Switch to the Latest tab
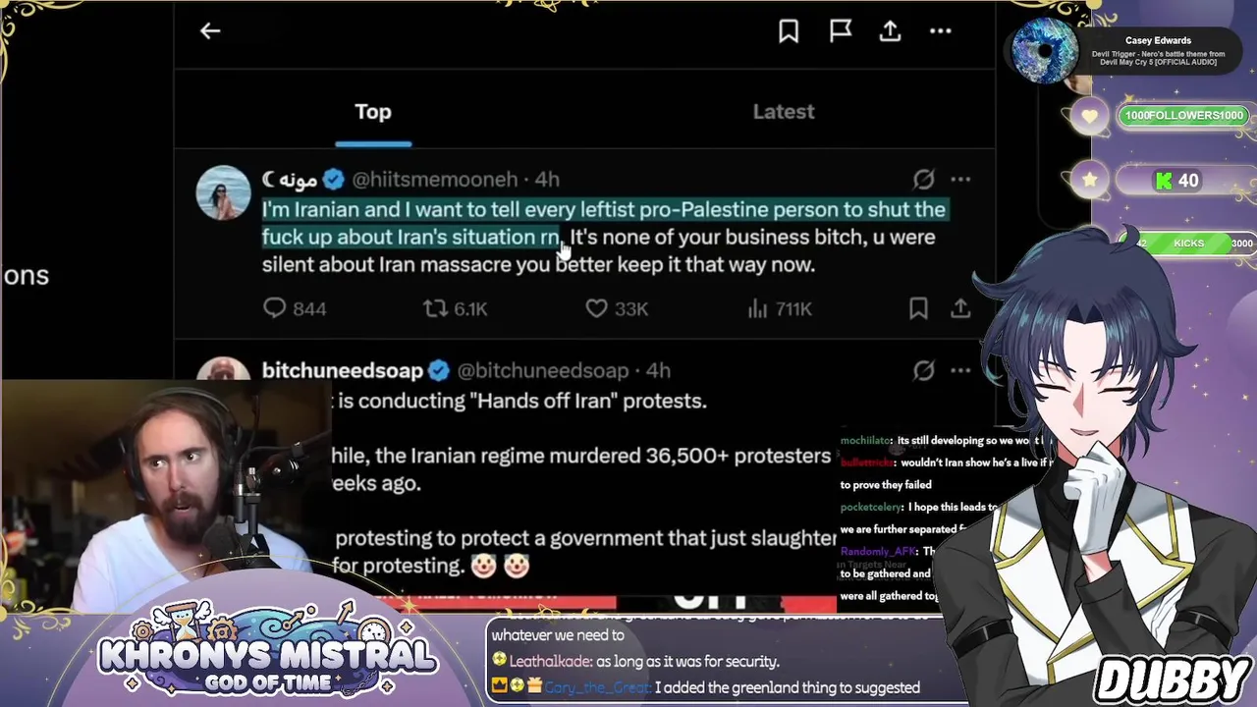Viewport: 1257px width, 707px height. (784, 112)
